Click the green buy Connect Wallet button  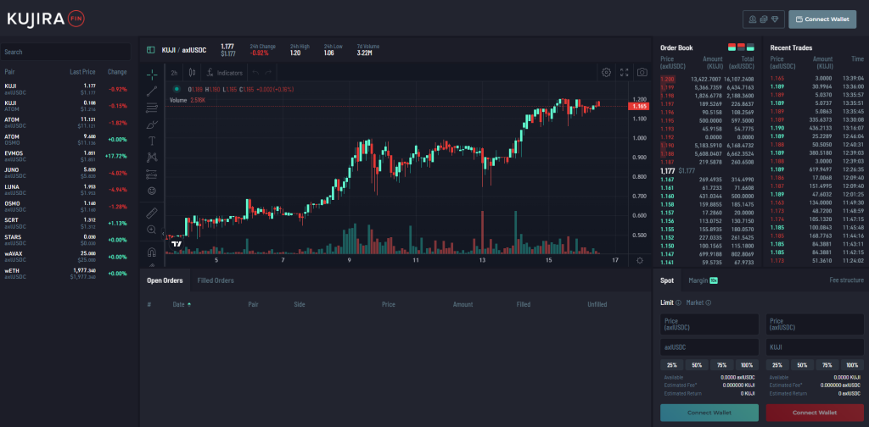click(709, 413)
